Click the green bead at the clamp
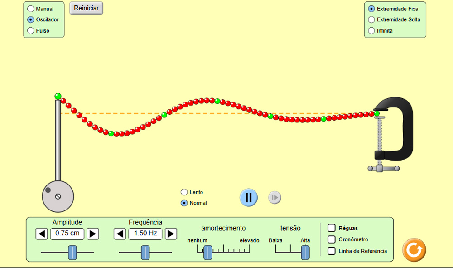Viewport: 453px width, 268px height. click(x=377, y=114)
